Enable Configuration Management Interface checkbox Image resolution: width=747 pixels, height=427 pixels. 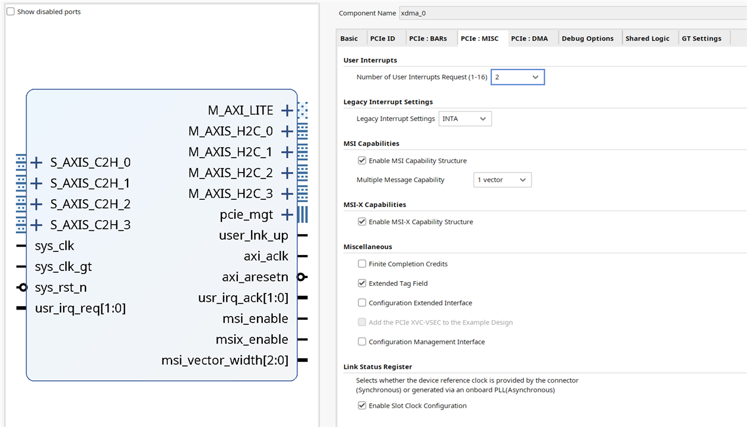pos(362,342)
